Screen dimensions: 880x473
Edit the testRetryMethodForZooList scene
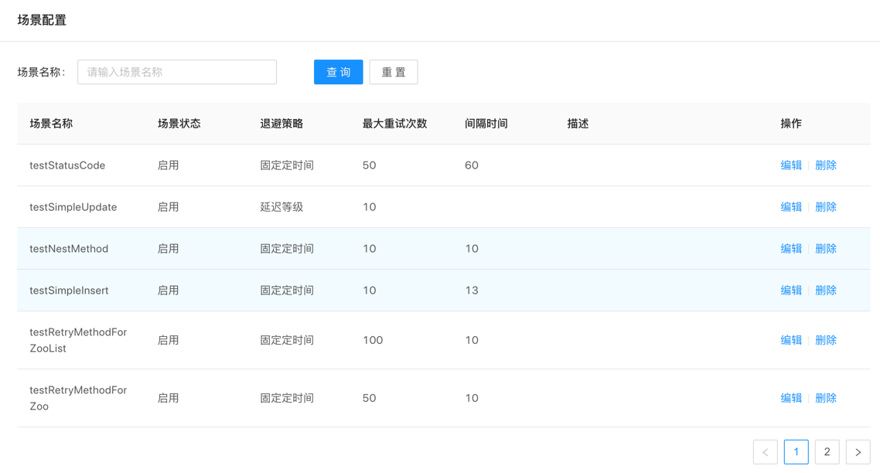[790, 340]
